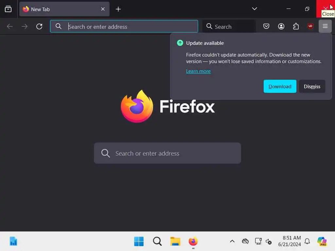The width and height of the screenshot is (335, 251).
Task: Focus the center page search field
Action: pos(167,153)
